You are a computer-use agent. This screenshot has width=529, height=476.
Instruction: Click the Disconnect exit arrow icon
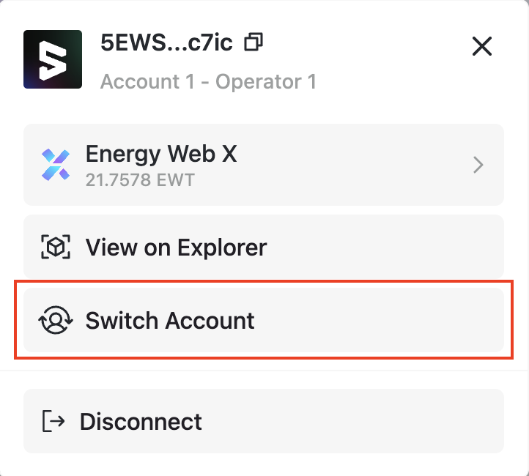coord(53,421)
